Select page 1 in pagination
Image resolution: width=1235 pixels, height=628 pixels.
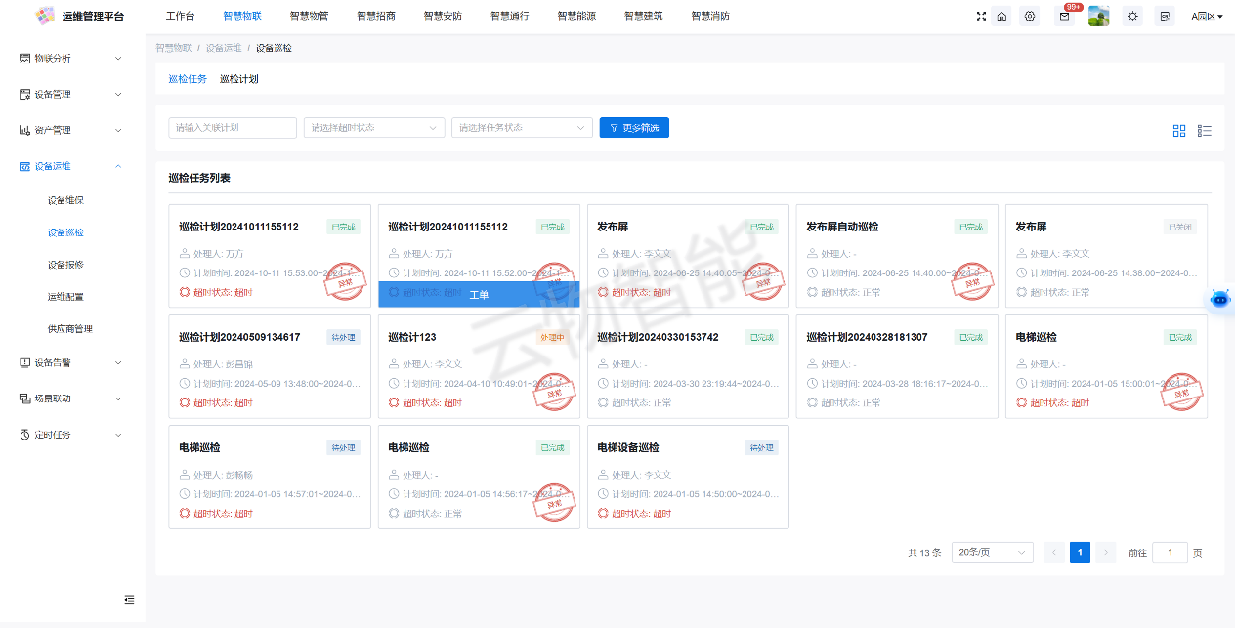click(x=1080, y=553)
